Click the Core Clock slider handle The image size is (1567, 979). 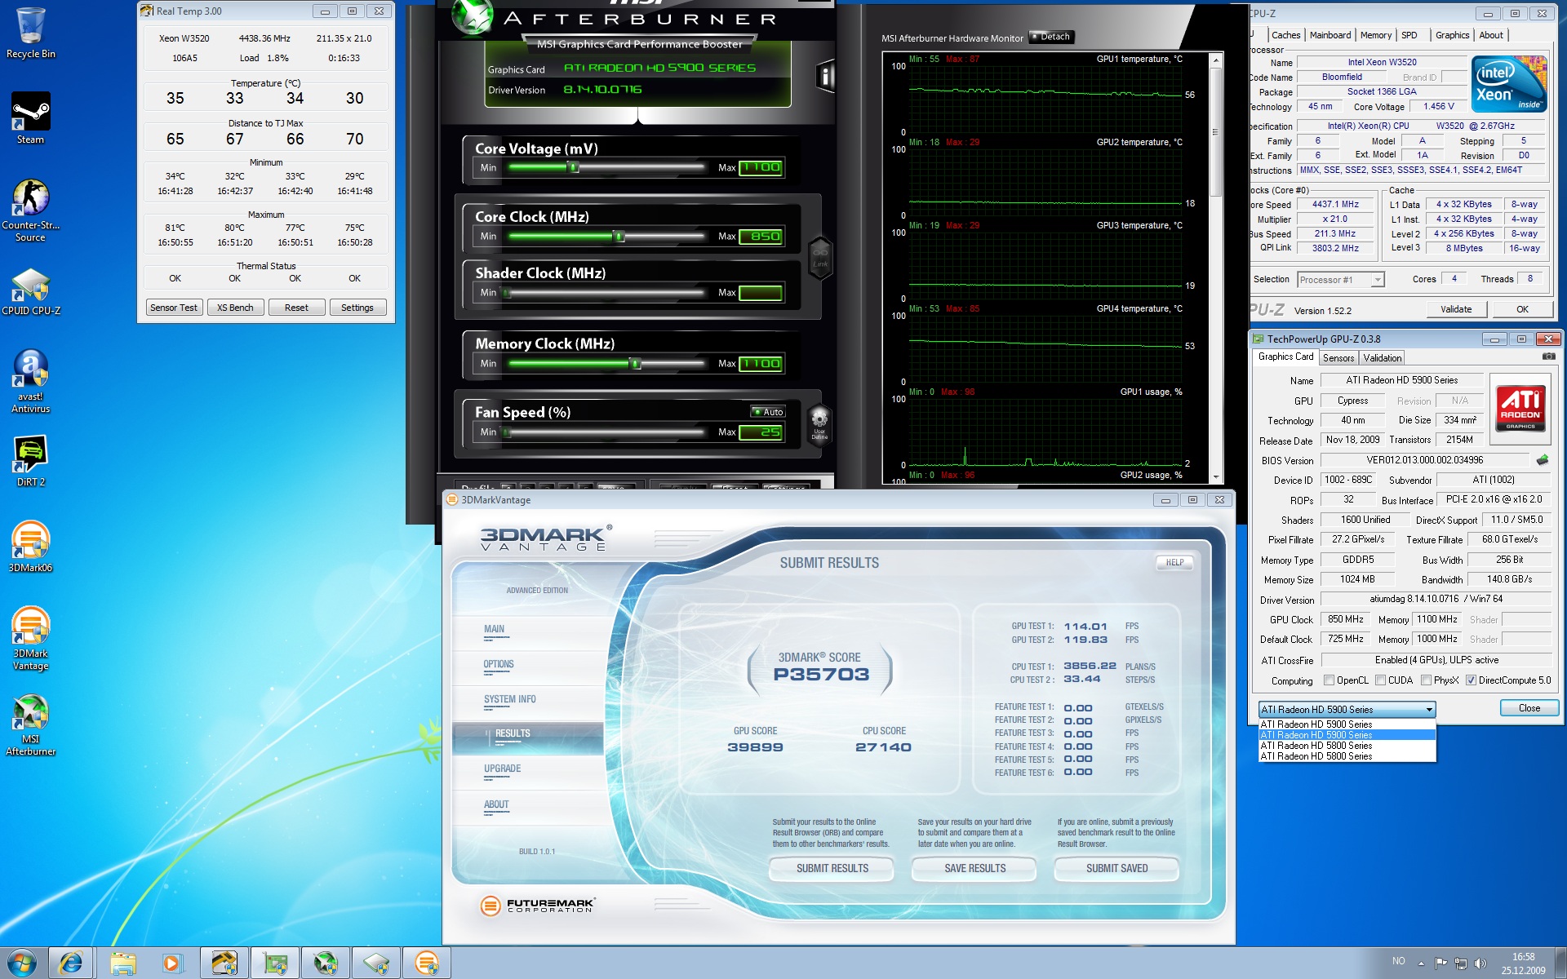click(x=619, y=237)
